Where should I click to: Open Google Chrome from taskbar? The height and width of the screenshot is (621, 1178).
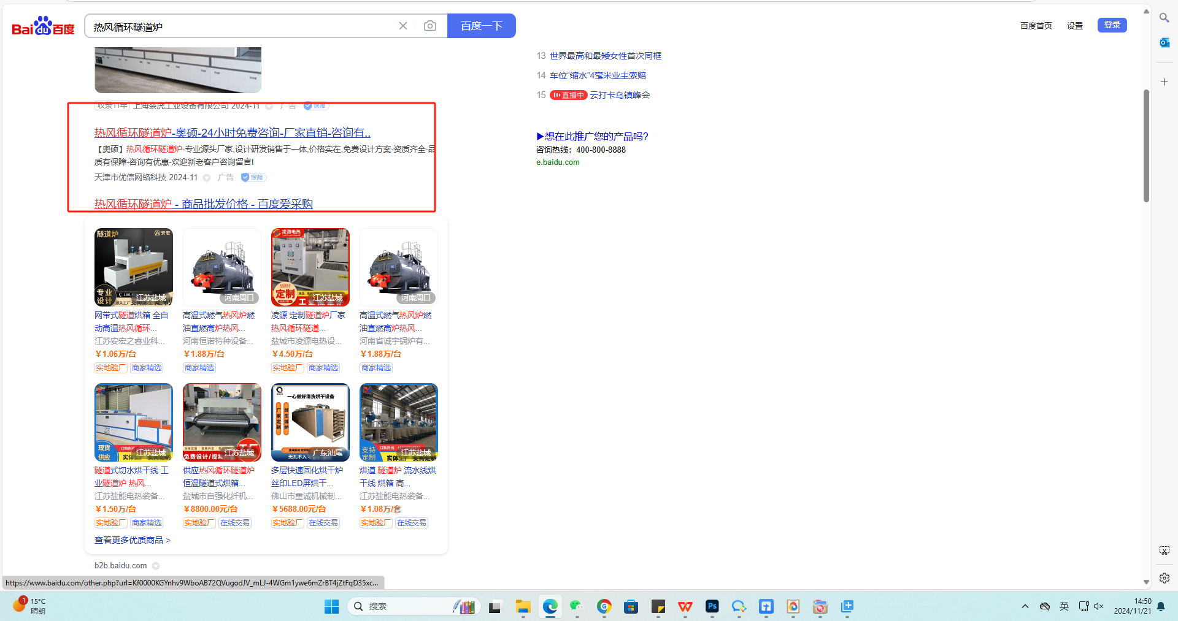[x=604, y=606]
